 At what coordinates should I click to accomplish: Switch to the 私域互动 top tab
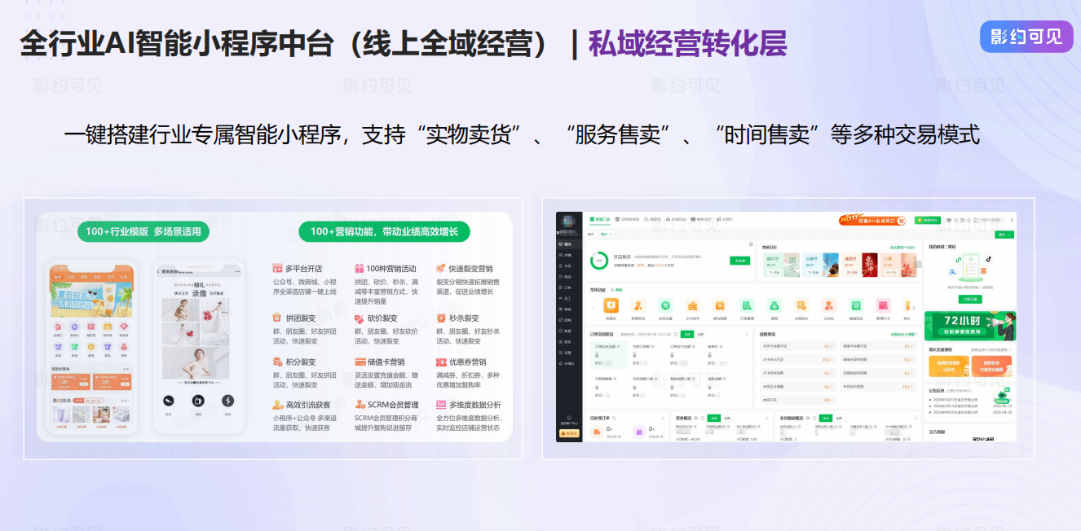(x=676, y=219)
